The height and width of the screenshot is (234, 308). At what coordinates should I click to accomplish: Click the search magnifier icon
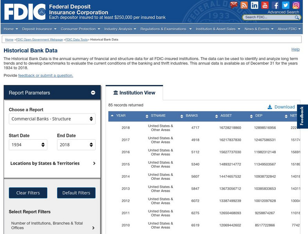297,18
